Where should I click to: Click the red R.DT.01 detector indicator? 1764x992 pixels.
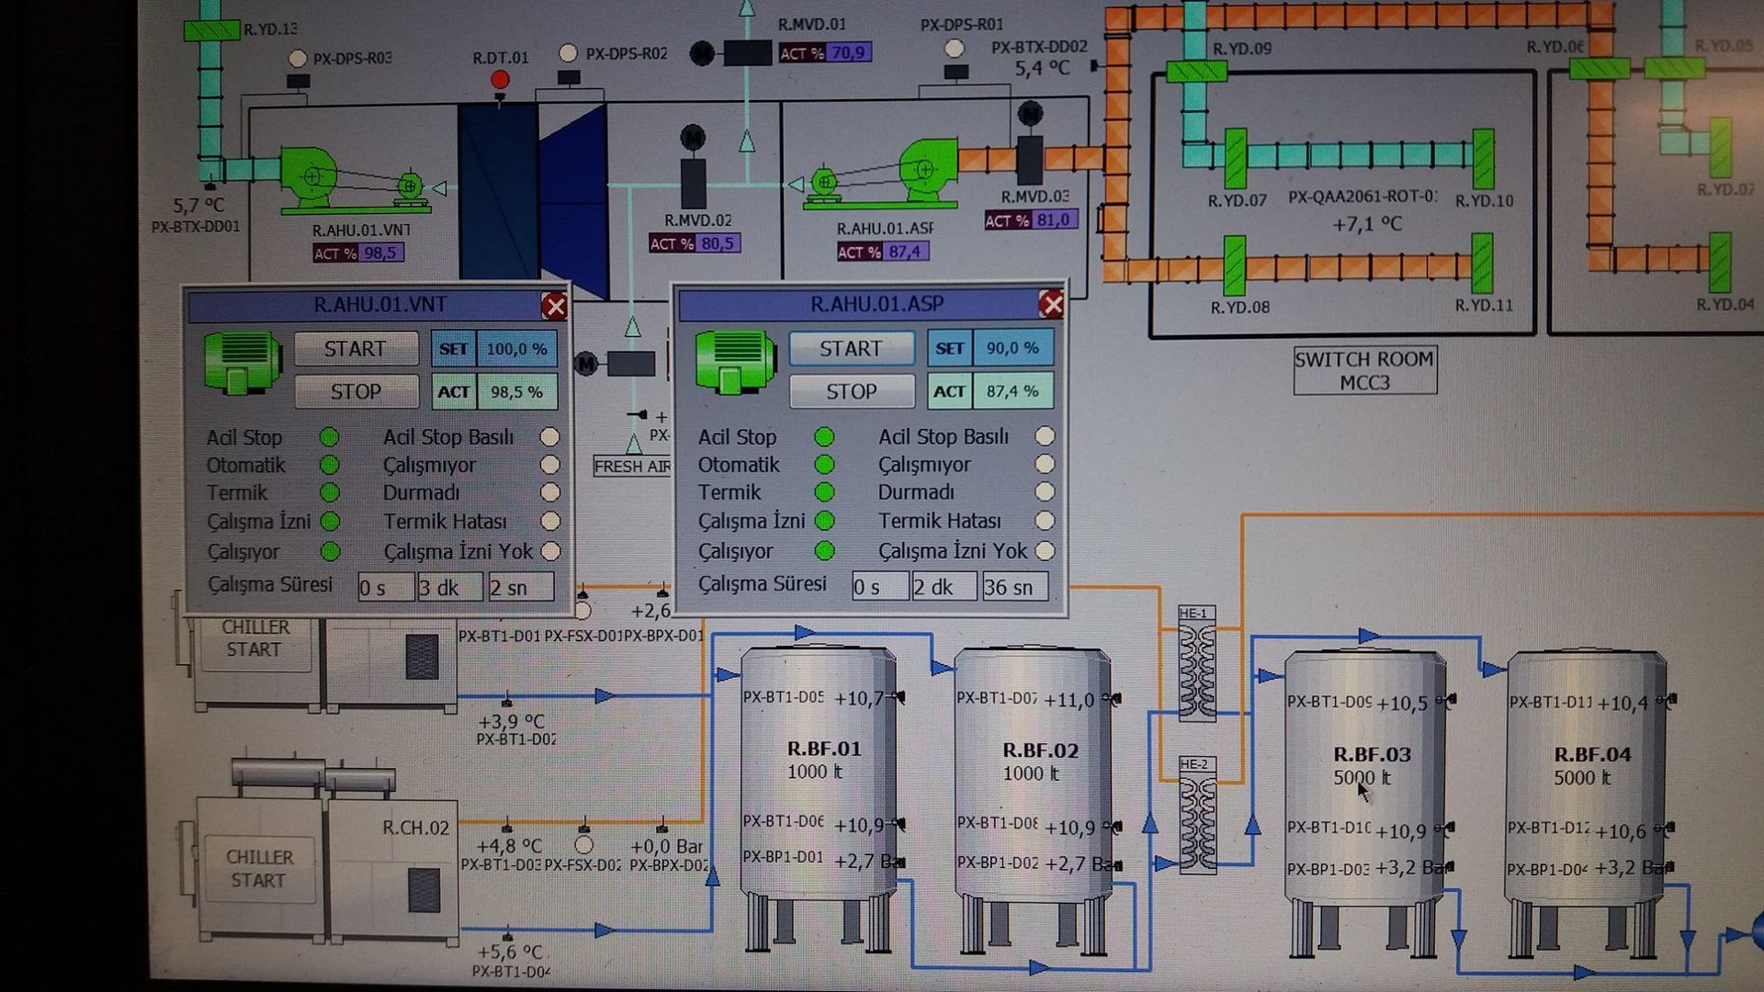click(500, 80)
